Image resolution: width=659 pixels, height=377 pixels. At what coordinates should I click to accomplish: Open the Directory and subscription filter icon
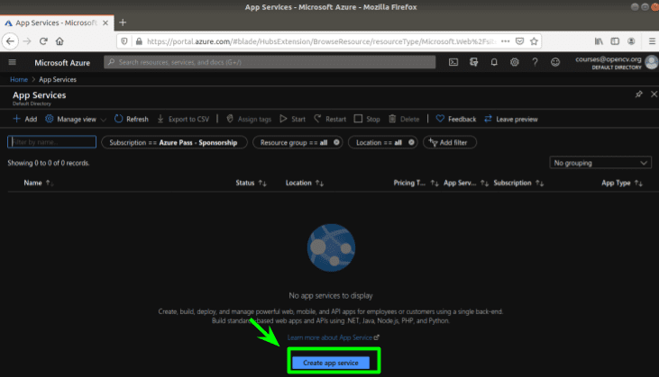pos(473,62)
